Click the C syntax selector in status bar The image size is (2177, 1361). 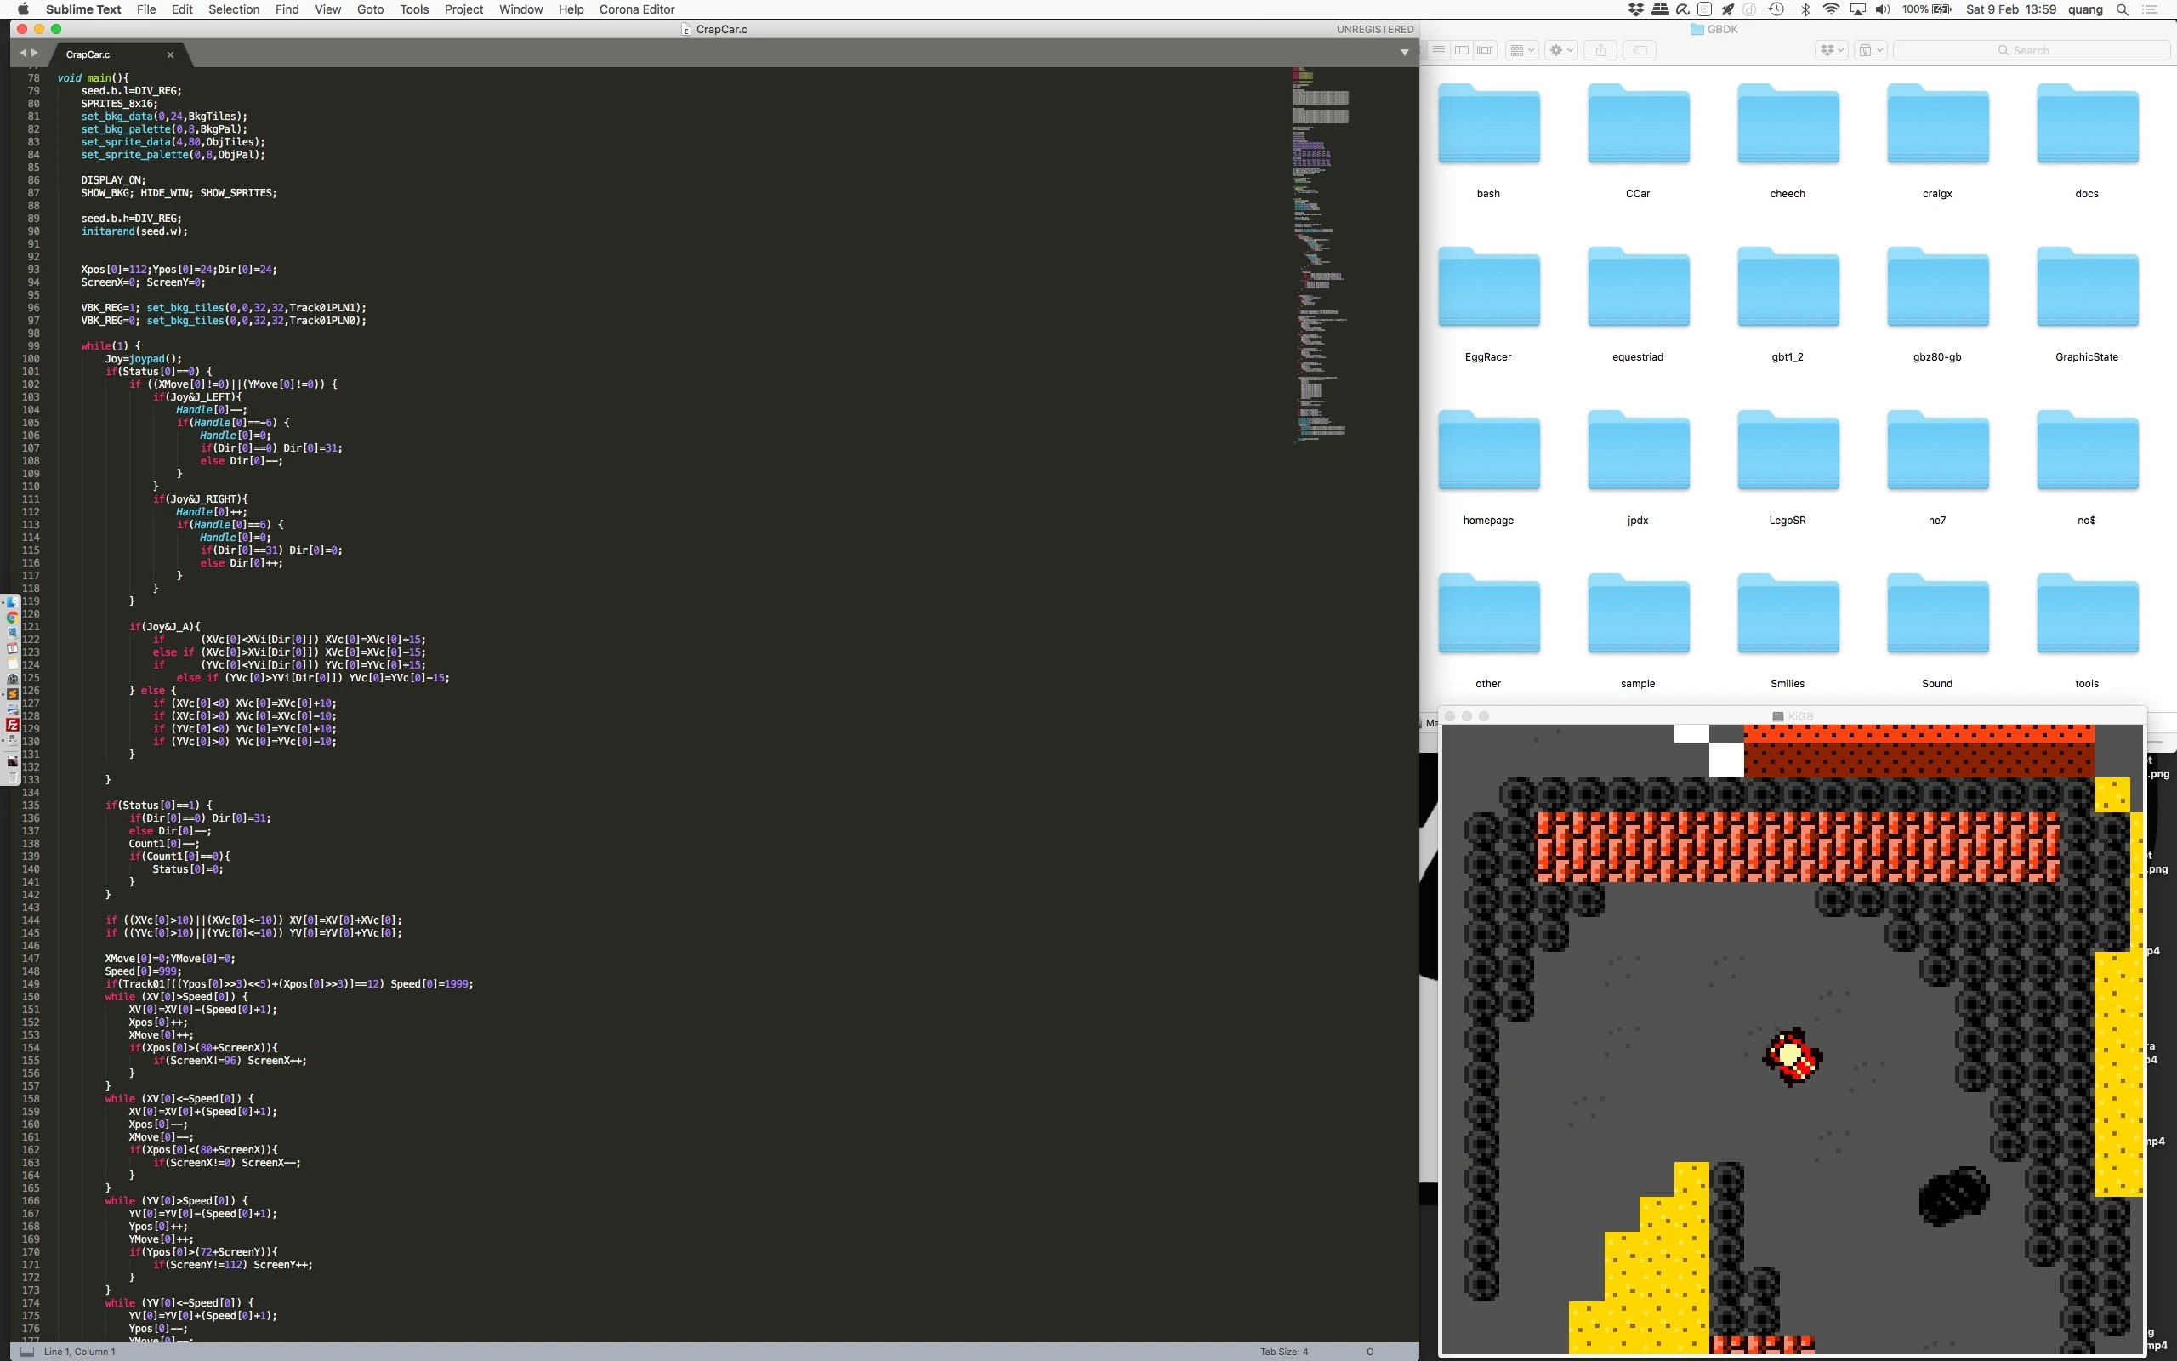pos(1369,1351)
